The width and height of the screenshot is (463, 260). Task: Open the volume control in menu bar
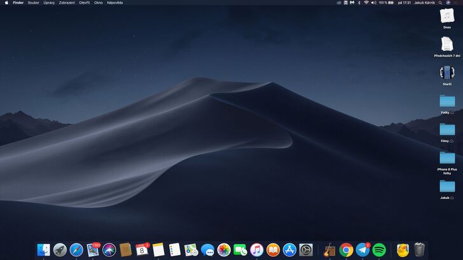(x=373, y=3)
